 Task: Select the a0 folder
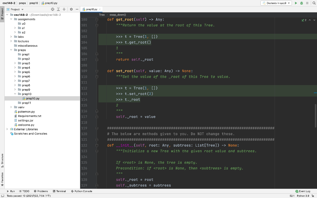coord(22,24)
